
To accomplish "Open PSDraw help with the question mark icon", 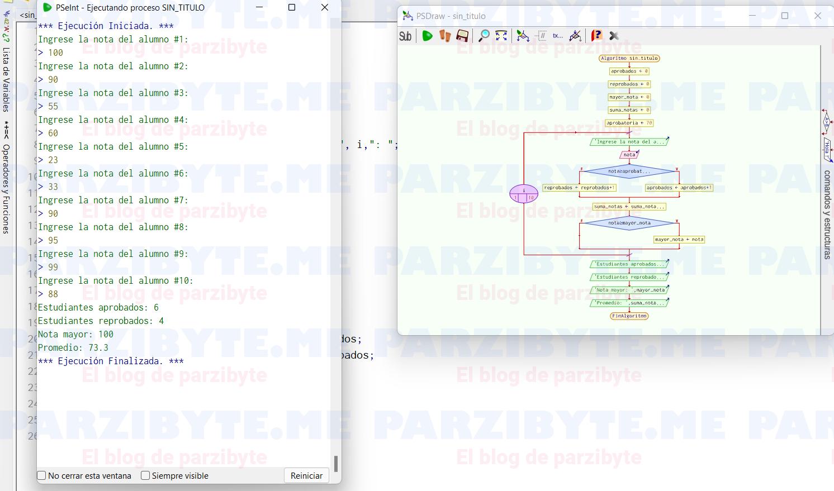I will [596, 36].
